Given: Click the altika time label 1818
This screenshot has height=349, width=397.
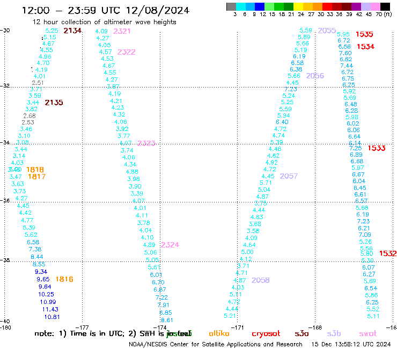Looking at the screenshot, I should (x=35, y=170).
